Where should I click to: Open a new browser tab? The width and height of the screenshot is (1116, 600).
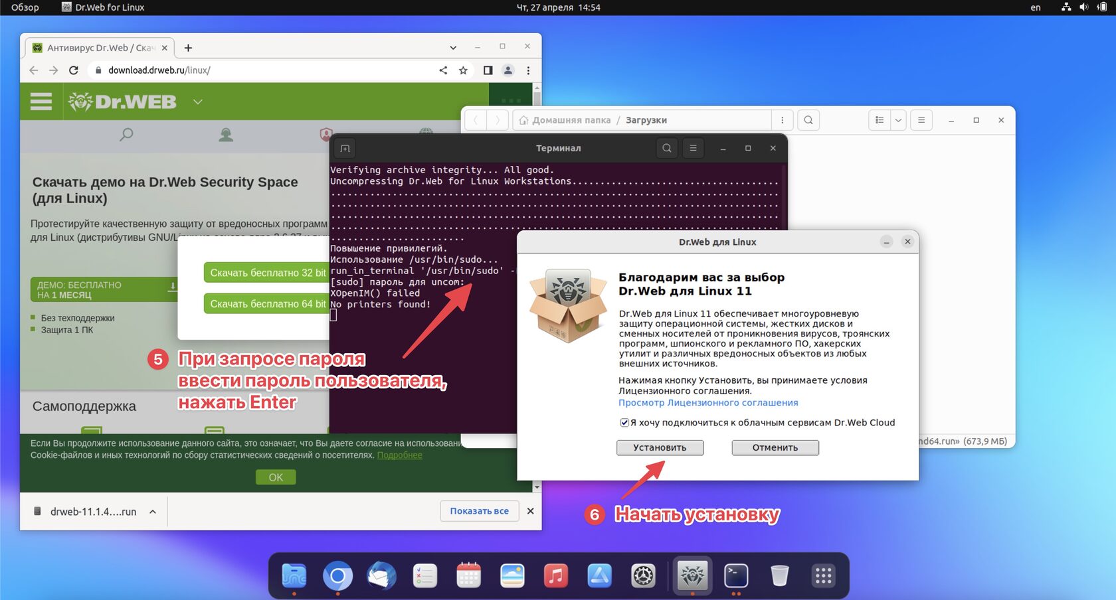pyautogui.click(x=188, y=48)
